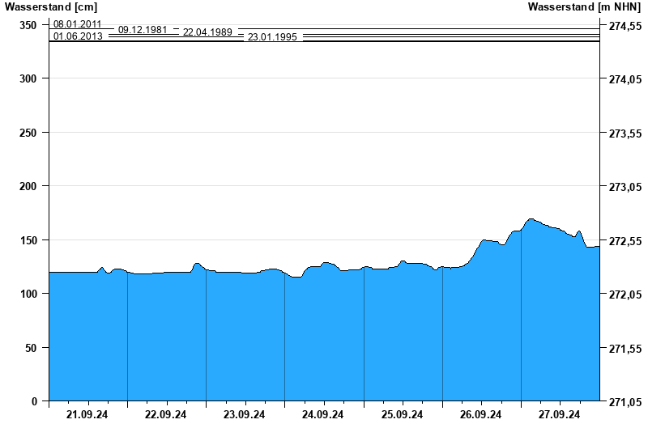Click the 25.09.24 date label
Viewport: 648px width, 445px height.
pyautogui.click(x=403, y=415)
